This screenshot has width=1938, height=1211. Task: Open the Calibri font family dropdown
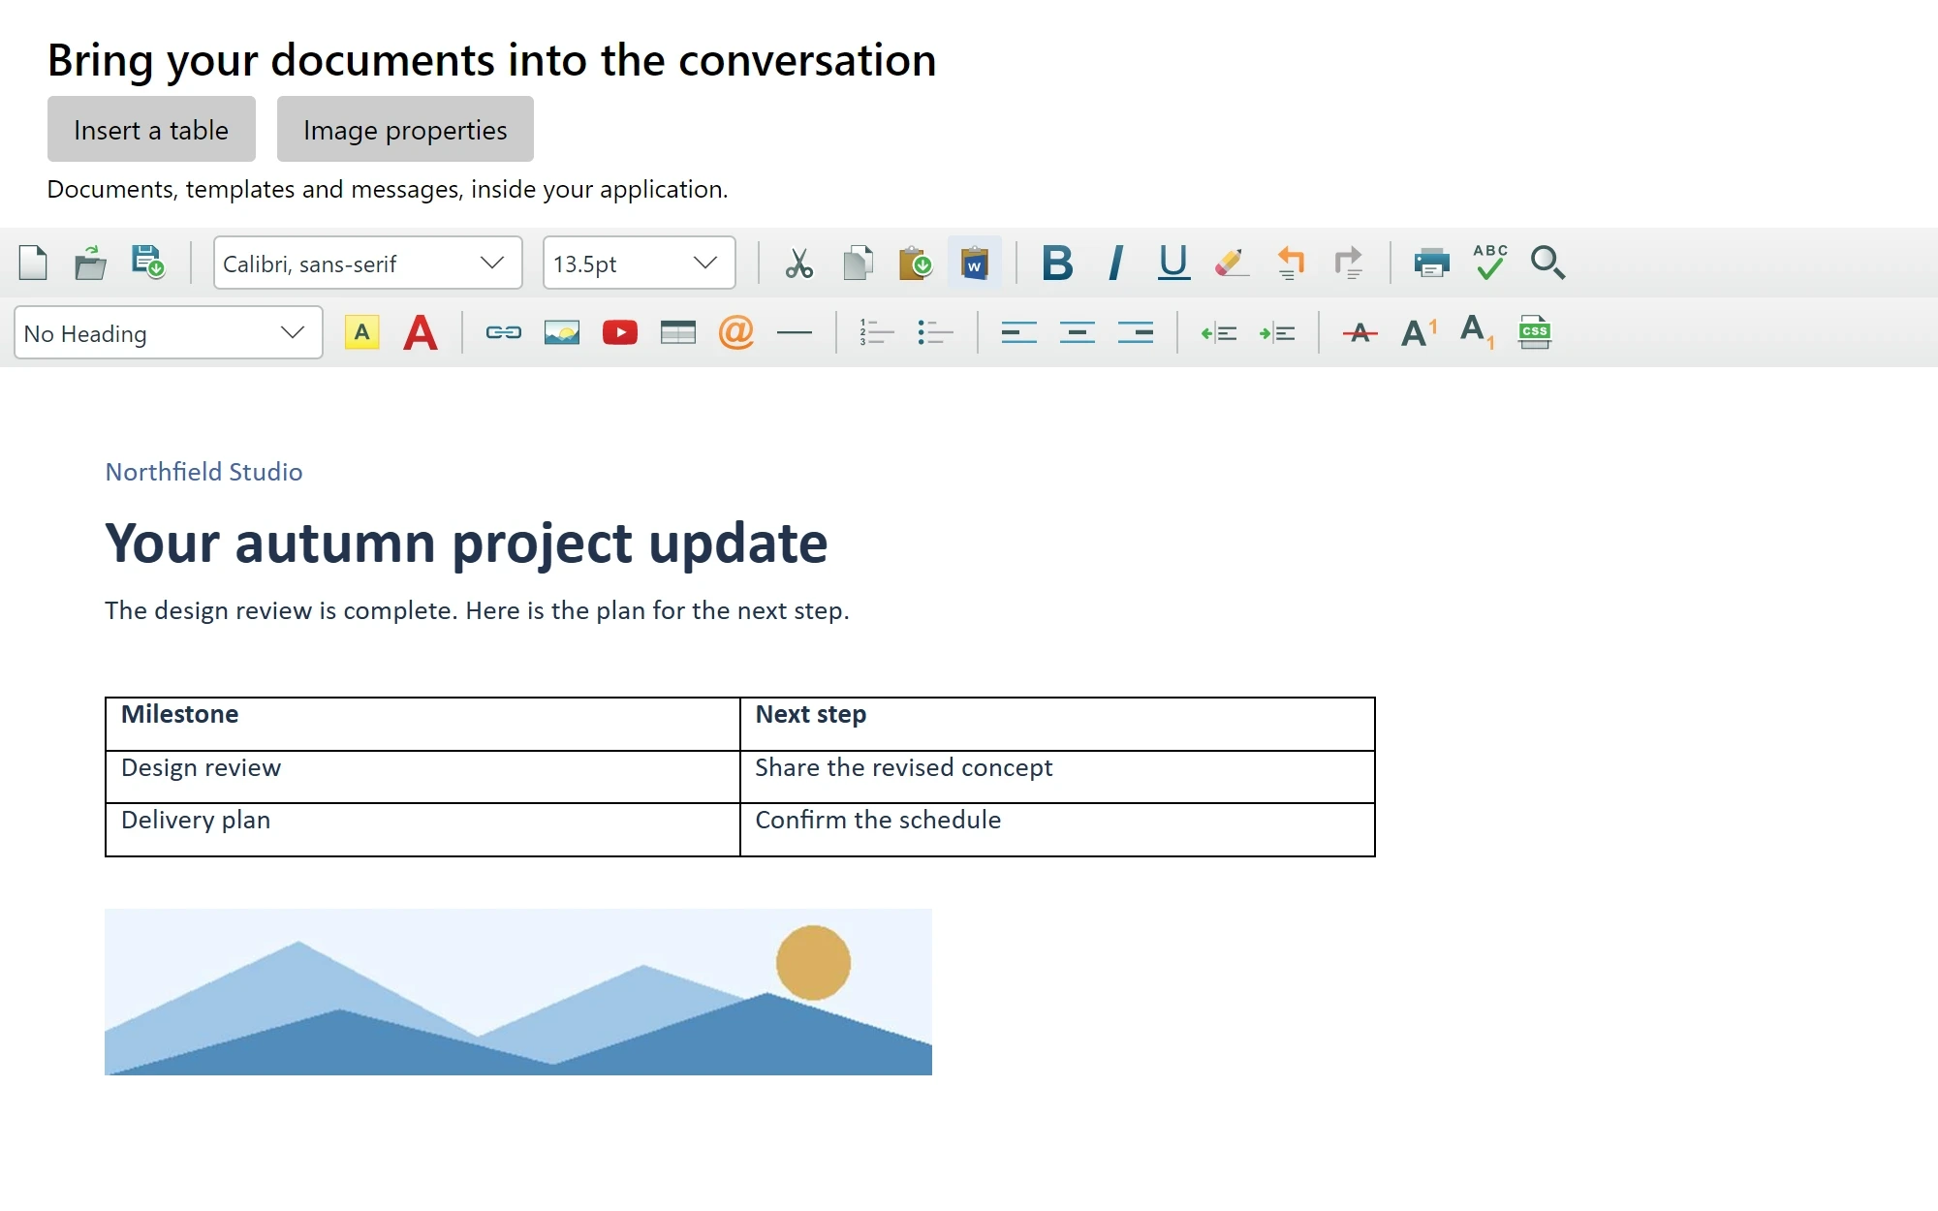coord(368,263)
